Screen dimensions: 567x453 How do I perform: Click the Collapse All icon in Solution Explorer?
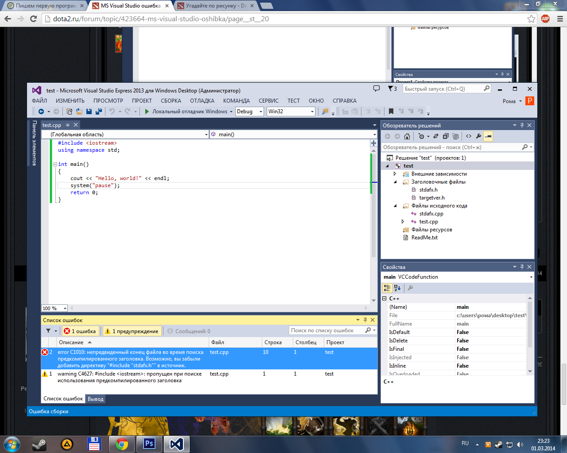coord(446,136)
